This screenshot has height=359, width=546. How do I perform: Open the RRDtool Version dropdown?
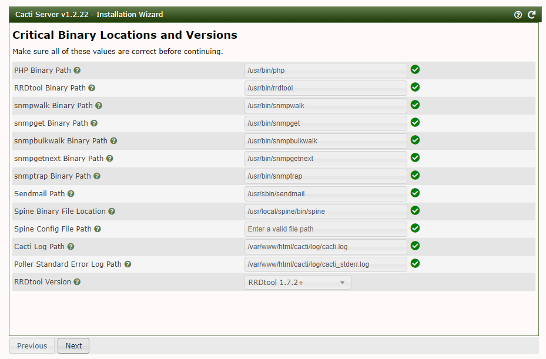(x=298, y=283)
